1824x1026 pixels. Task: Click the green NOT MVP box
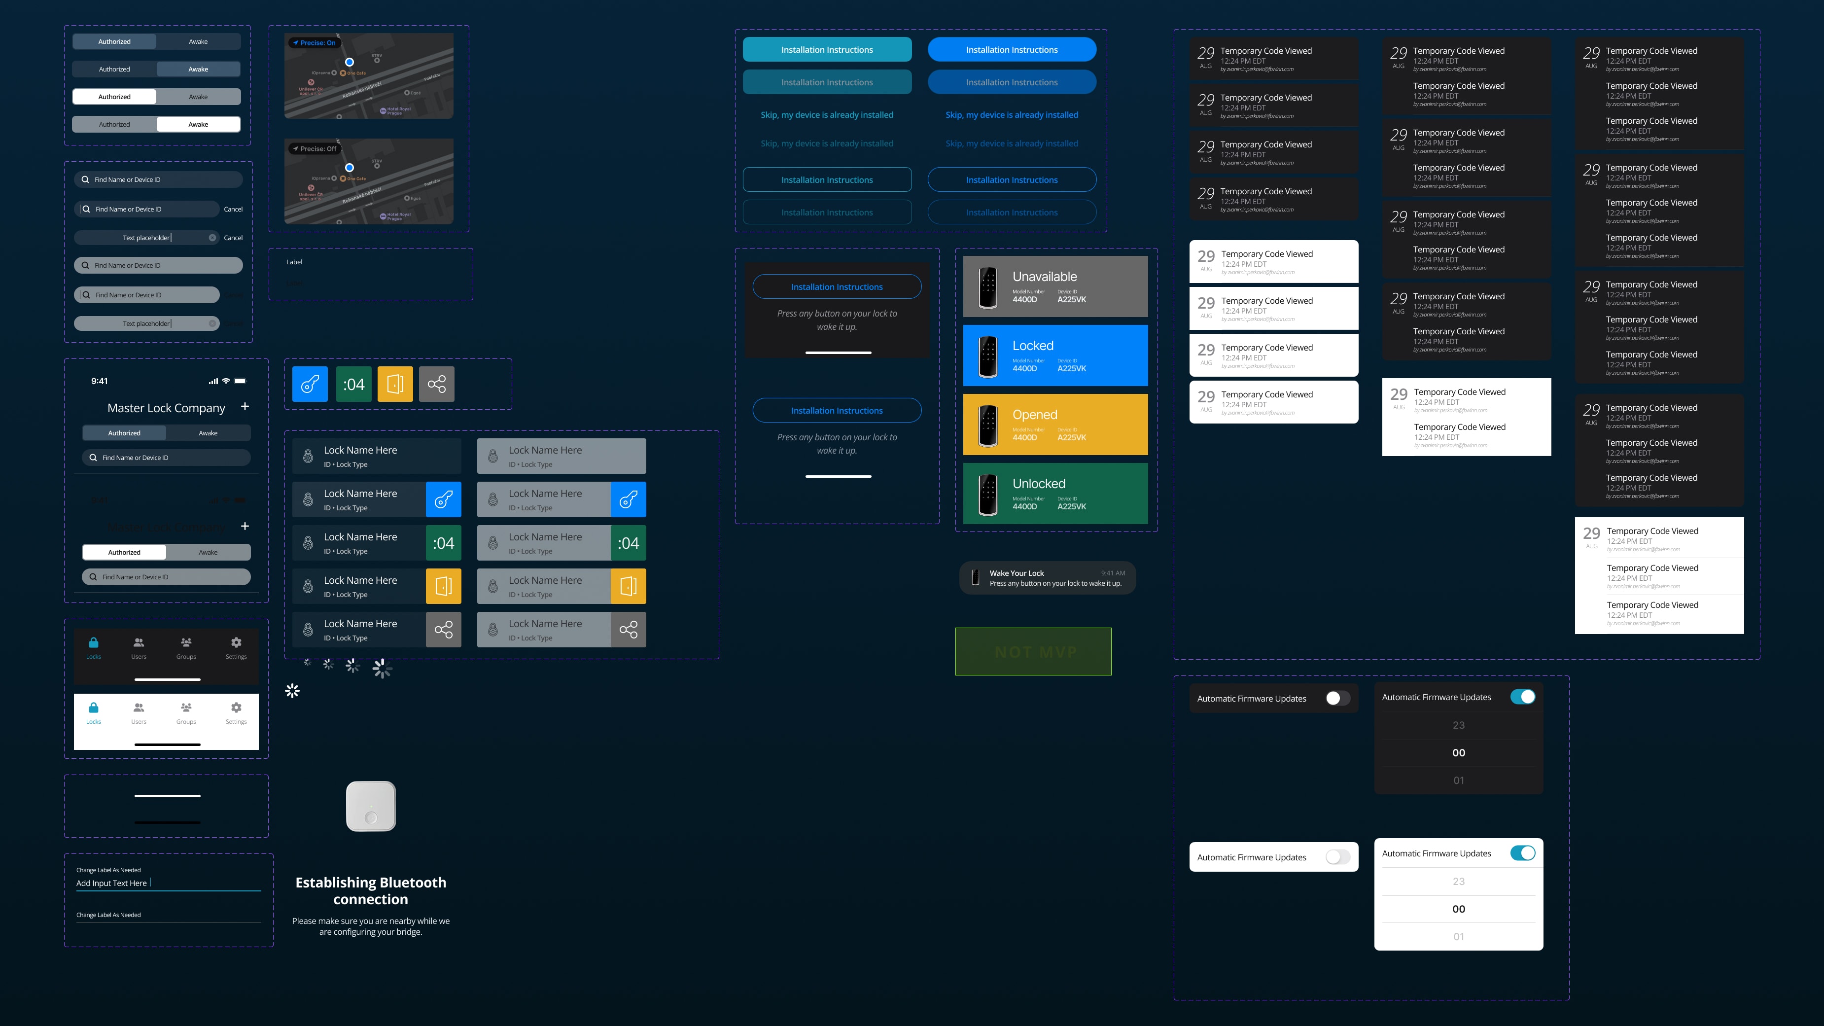tap(1033, 651)
